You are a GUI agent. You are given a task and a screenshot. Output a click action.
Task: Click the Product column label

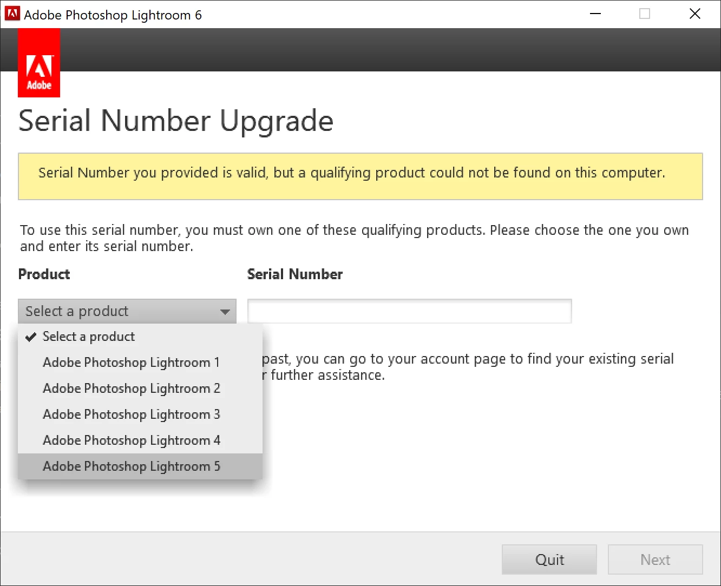pyautogui.click(x=44, y=274)
